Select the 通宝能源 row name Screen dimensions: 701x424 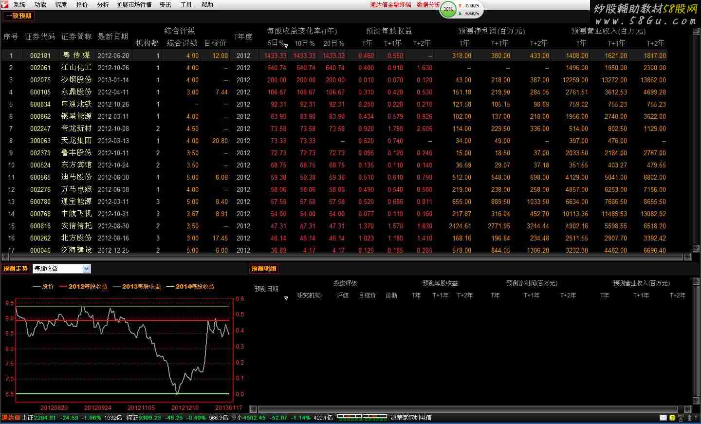tap(76, 202)
